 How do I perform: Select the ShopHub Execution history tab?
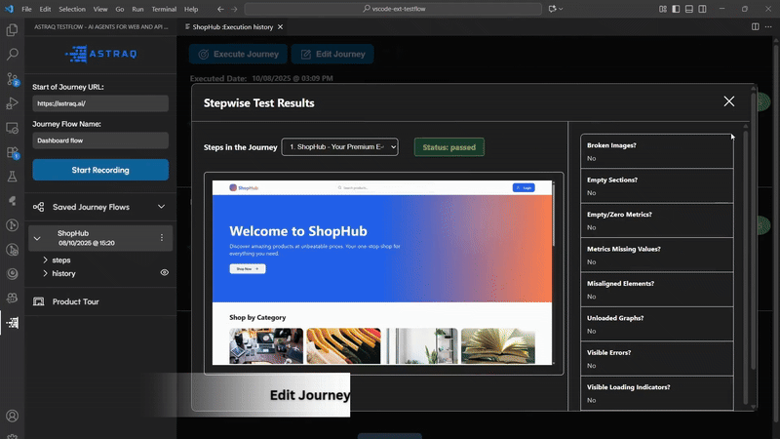click(x=233, y=27)
